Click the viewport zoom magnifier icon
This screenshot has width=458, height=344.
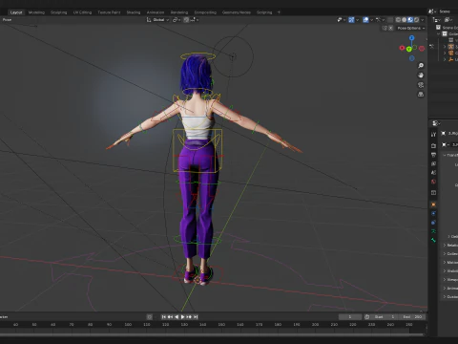click(x=421, y=66)
